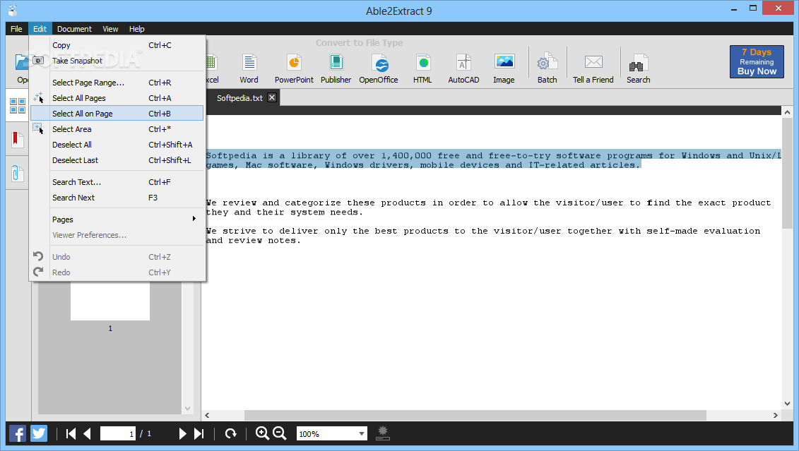Open the attachments paperclip panel

(18, 174)
